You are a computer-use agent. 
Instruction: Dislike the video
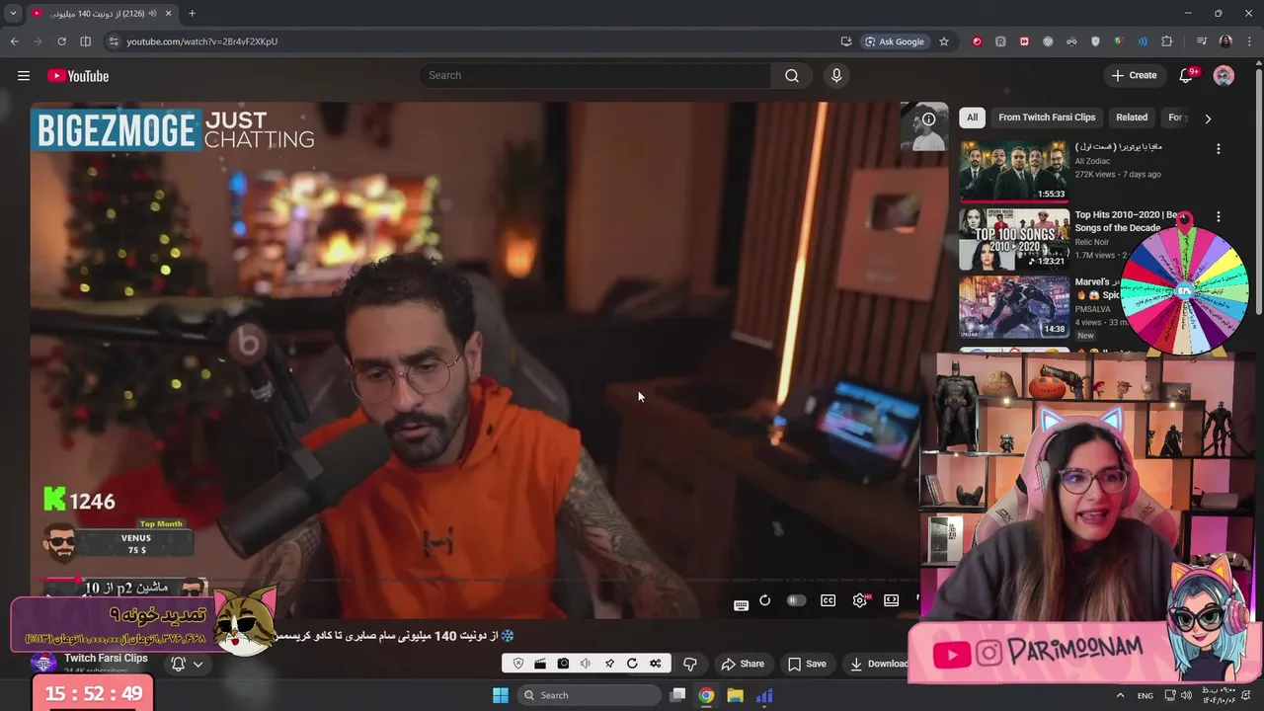(690, 664)
